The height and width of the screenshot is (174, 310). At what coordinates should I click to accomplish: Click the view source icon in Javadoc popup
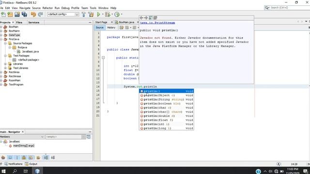pyautogui.click(x=155, y=18)
